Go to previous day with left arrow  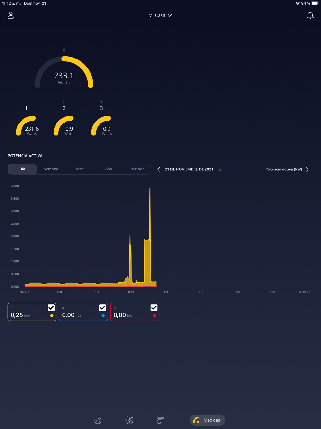(x=159, y=169)
